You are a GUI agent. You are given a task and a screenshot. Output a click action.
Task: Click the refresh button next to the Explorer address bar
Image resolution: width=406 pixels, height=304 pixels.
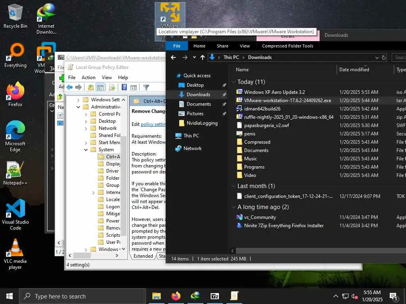384,57
